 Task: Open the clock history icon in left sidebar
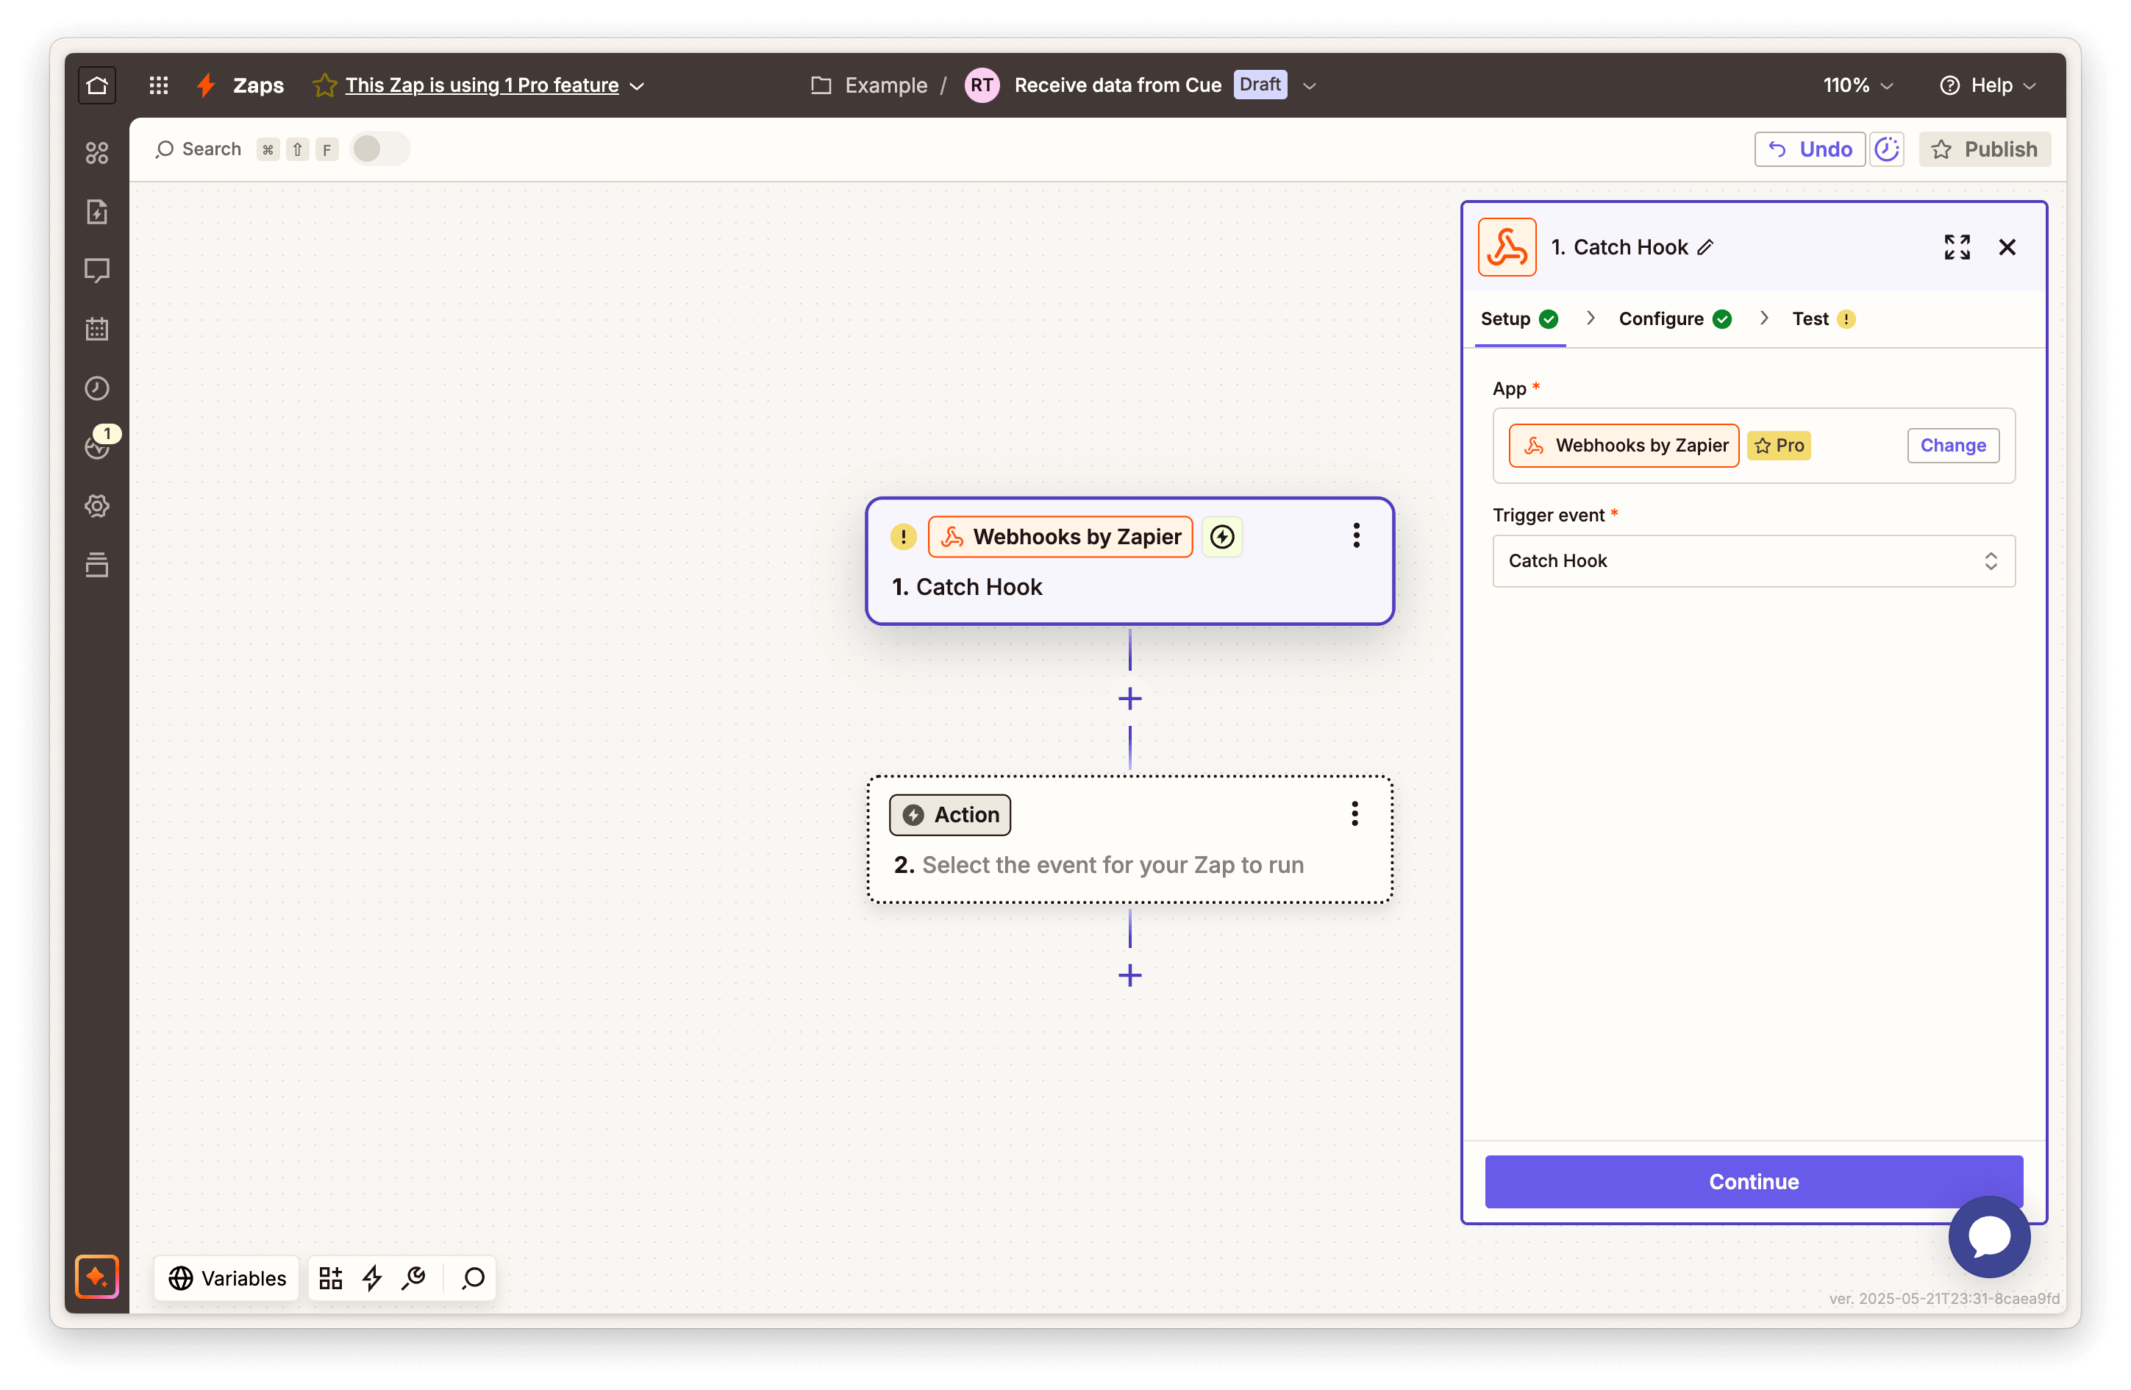97,388
